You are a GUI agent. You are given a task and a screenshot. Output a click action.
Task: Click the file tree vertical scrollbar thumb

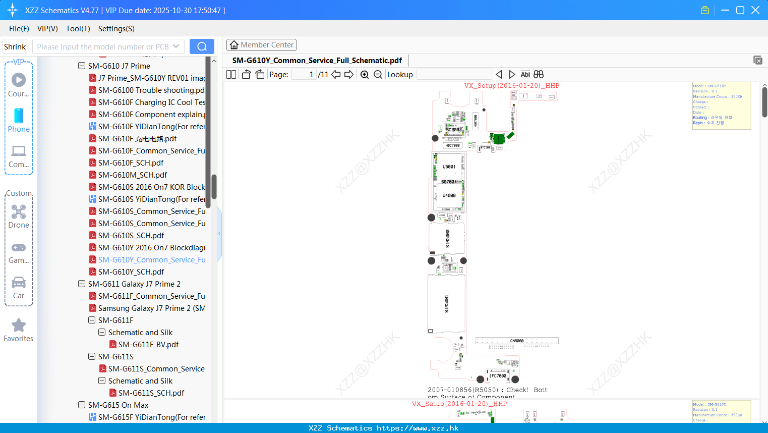214,187
